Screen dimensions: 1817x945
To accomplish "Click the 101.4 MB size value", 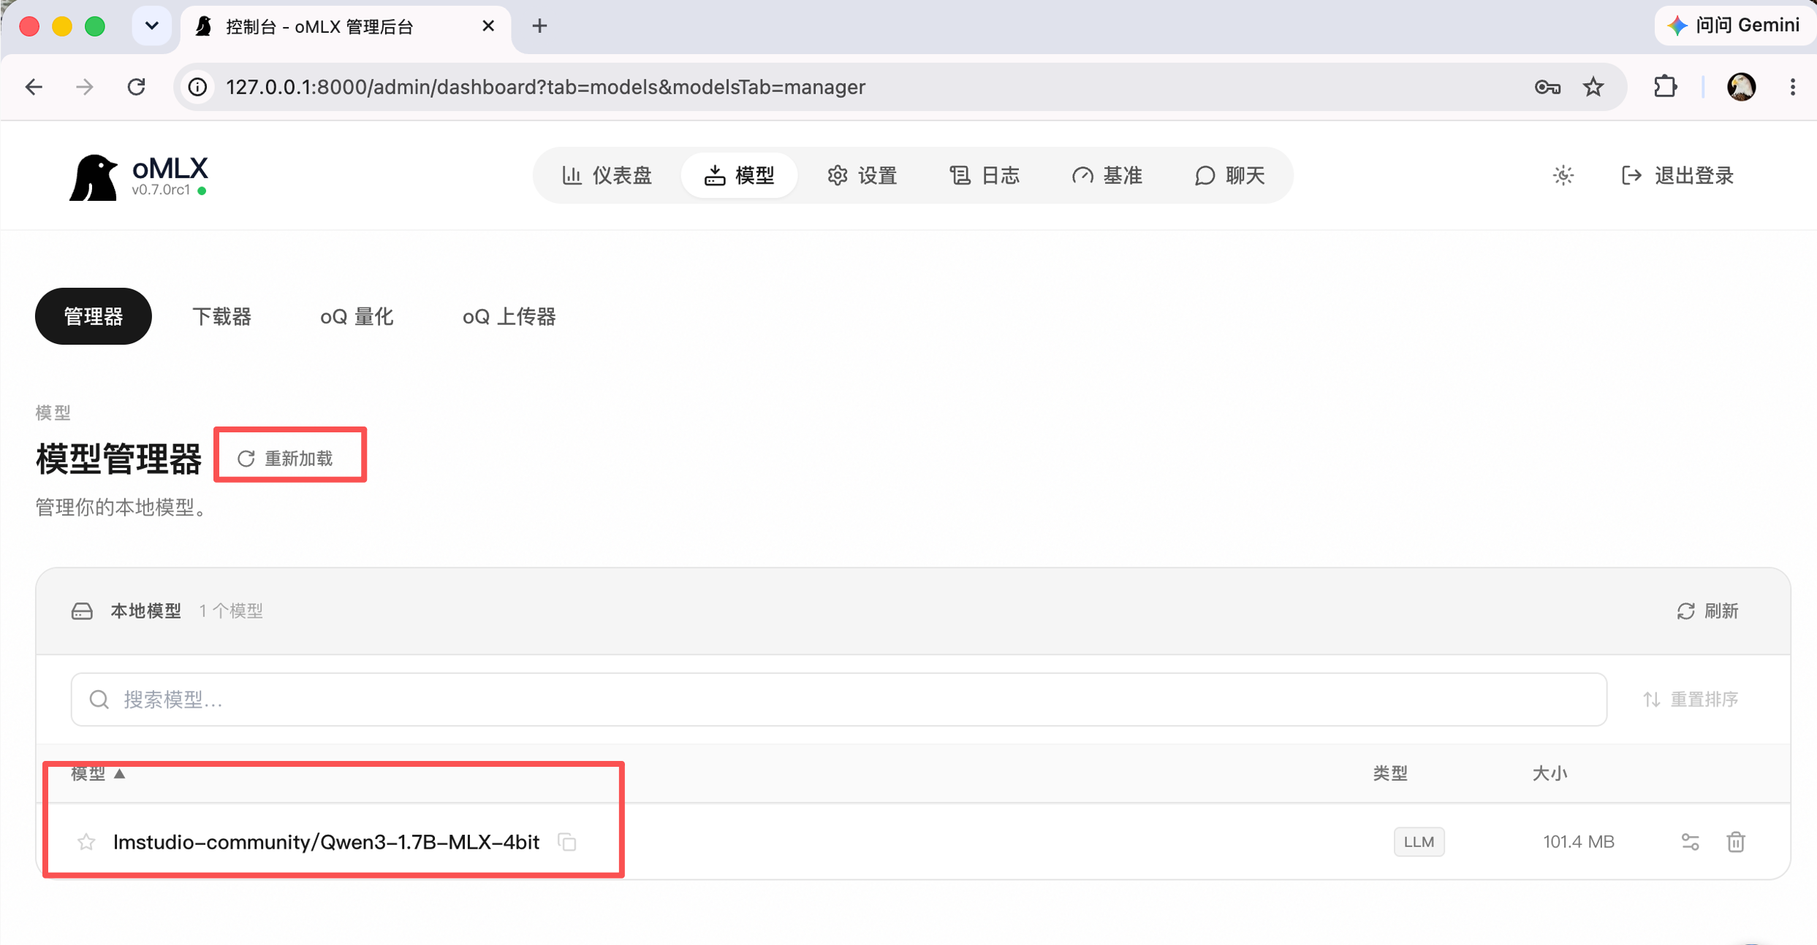I will coord(1578,842).
